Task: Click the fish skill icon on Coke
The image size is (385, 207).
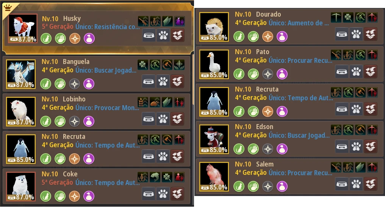Action: (x=155, y=177)
